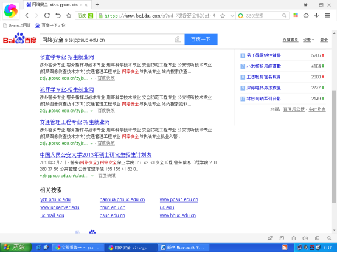This screenshot has width=337, height=253.
Task: Click related search uc.edu
Action: tap(167, 207)
